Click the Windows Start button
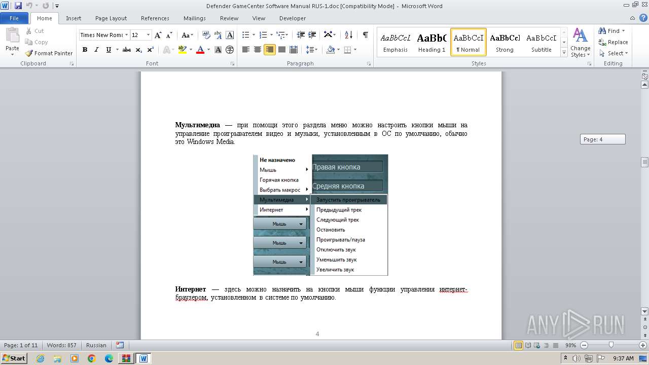 coord(14,358)
